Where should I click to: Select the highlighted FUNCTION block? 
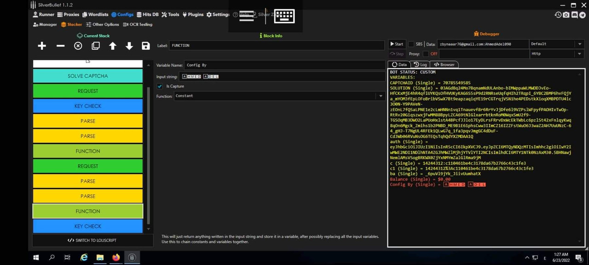(87, 211)
